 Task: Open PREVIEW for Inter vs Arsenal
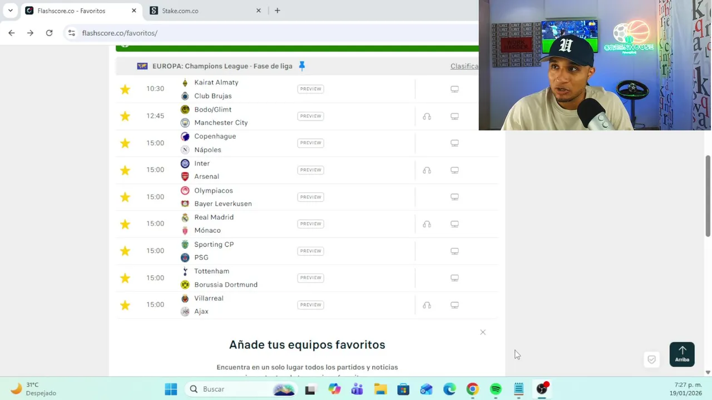point(310,170)
